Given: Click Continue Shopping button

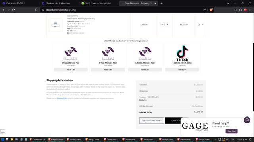Looking at the screenshot, I should [152, 120].
